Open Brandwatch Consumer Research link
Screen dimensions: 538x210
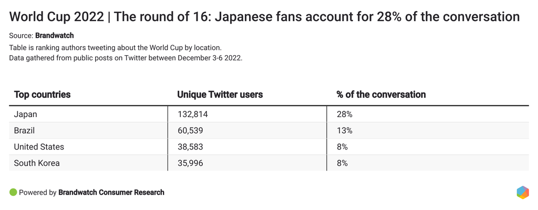(111, 192)
